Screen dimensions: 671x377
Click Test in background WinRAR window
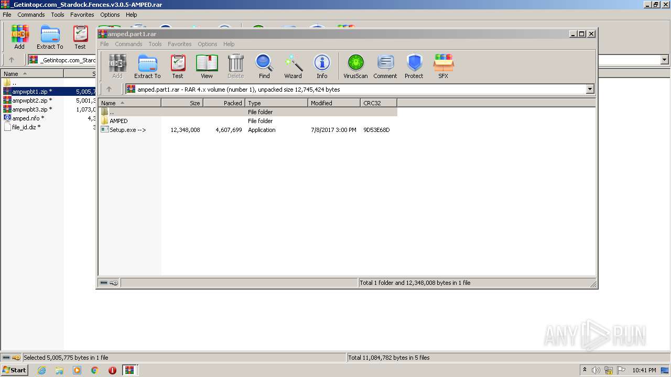80,37
